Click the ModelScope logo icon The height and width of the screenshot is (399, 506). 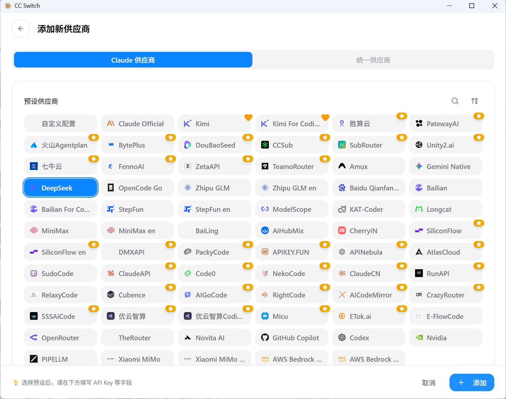[x=265, y=209]
